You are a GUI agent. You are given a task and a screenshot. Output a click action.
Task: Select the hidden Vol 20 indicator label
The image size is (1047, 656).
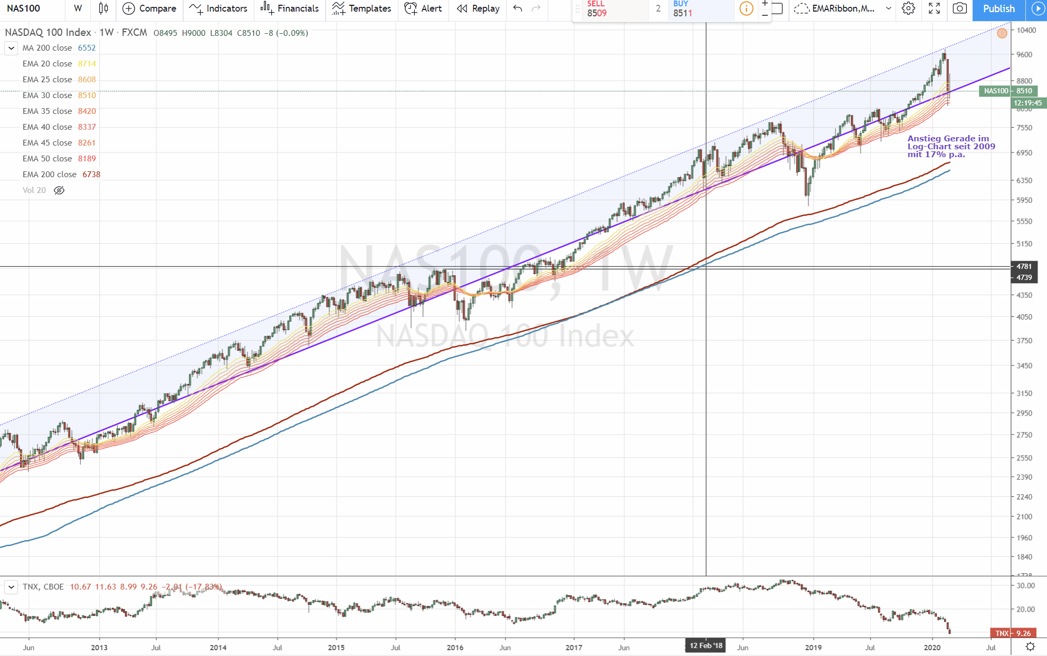coord(34,190)
